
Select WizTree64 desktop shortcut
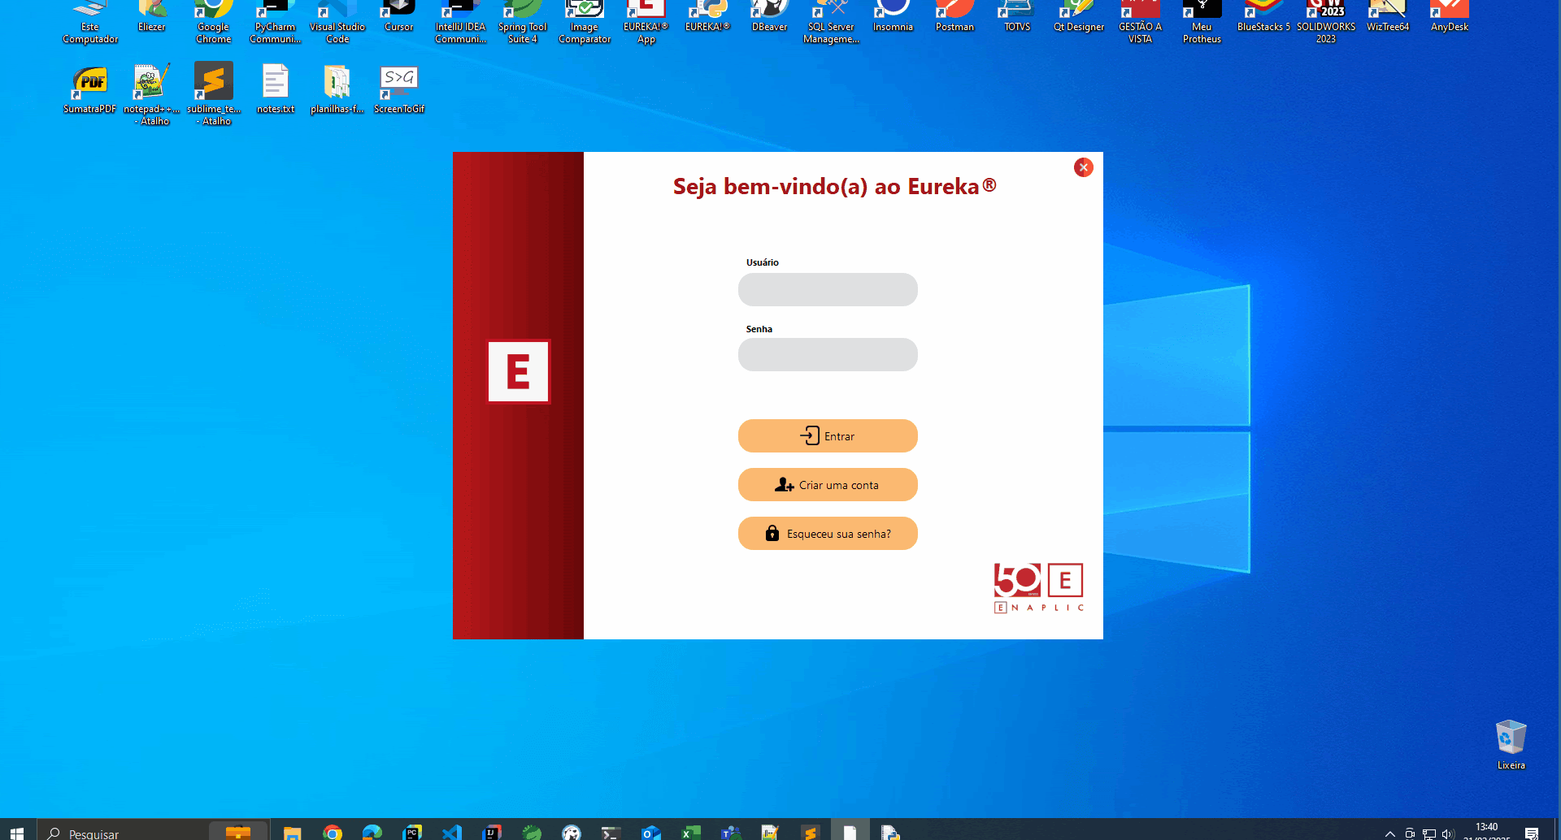tap(1387, 17)
